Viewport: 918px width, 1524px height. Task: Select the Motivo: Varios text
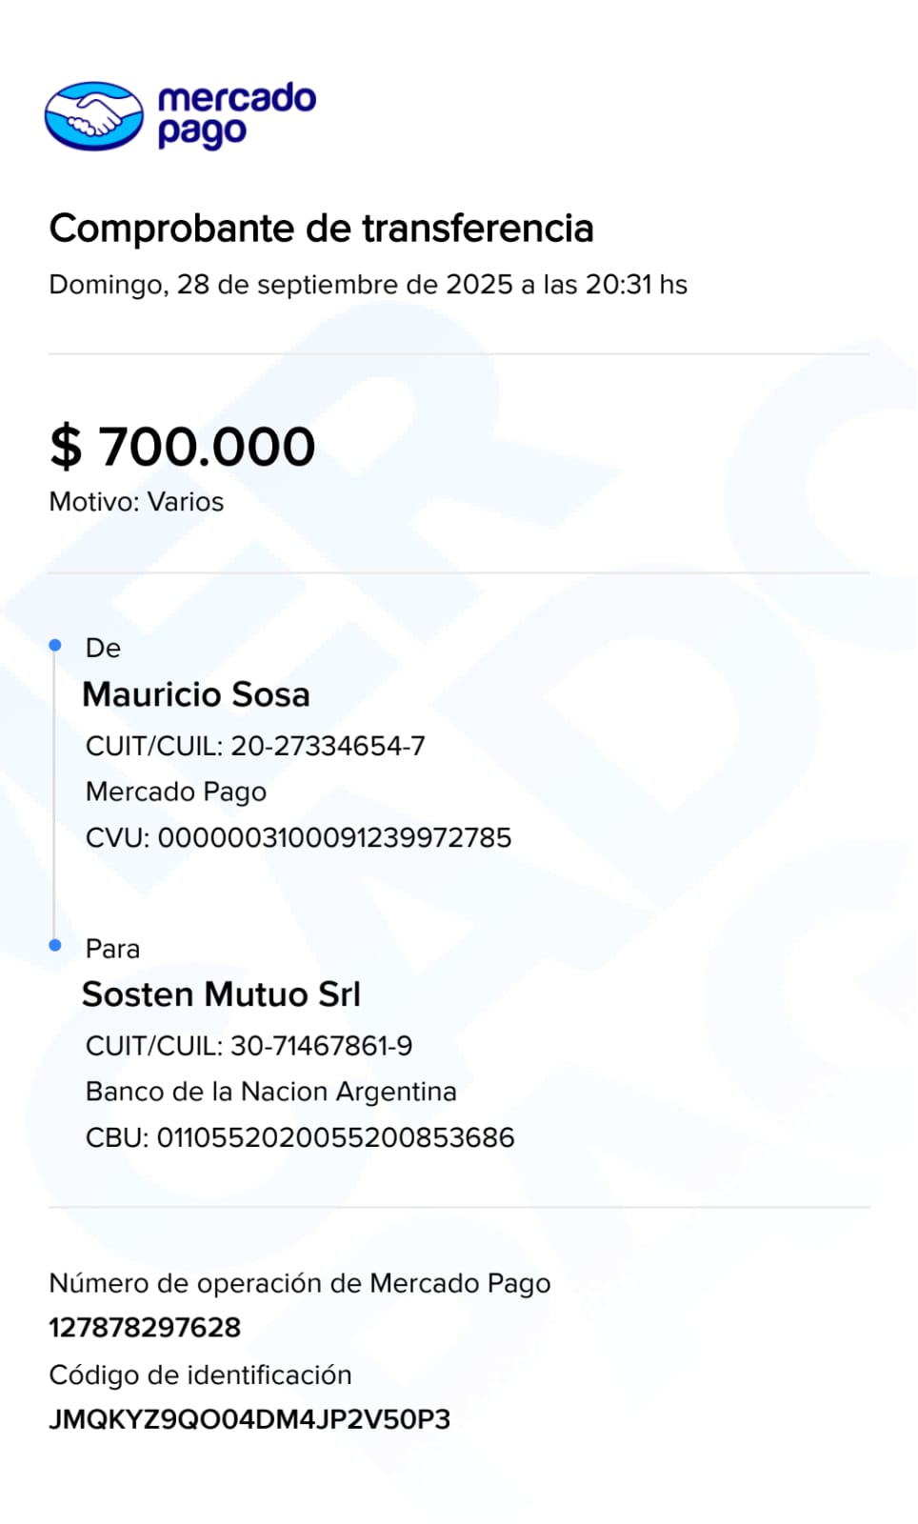(x=136, y=502)
